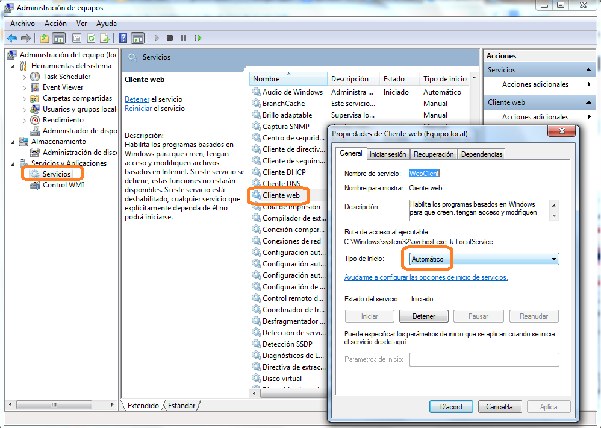Click the Restart service toolbar icon
Image resolution: width=601 pixels, height=428 pixels.
tap(198, 38)
